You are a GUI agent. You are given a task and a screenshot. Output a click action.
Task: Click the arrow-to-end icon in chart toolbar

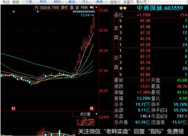92,8
